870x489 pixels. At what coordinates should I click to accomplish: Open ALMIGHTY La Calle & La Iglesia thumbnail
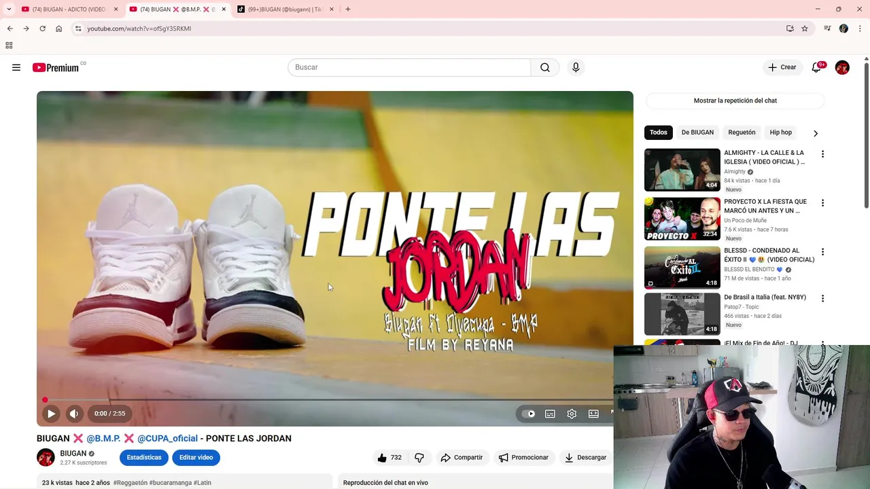coord(682,170)
